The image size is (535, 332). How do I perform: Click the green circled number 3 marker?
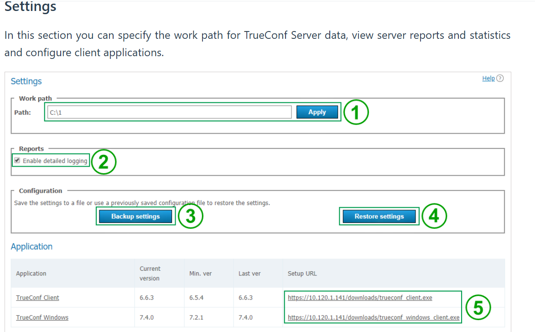point(190,216)
